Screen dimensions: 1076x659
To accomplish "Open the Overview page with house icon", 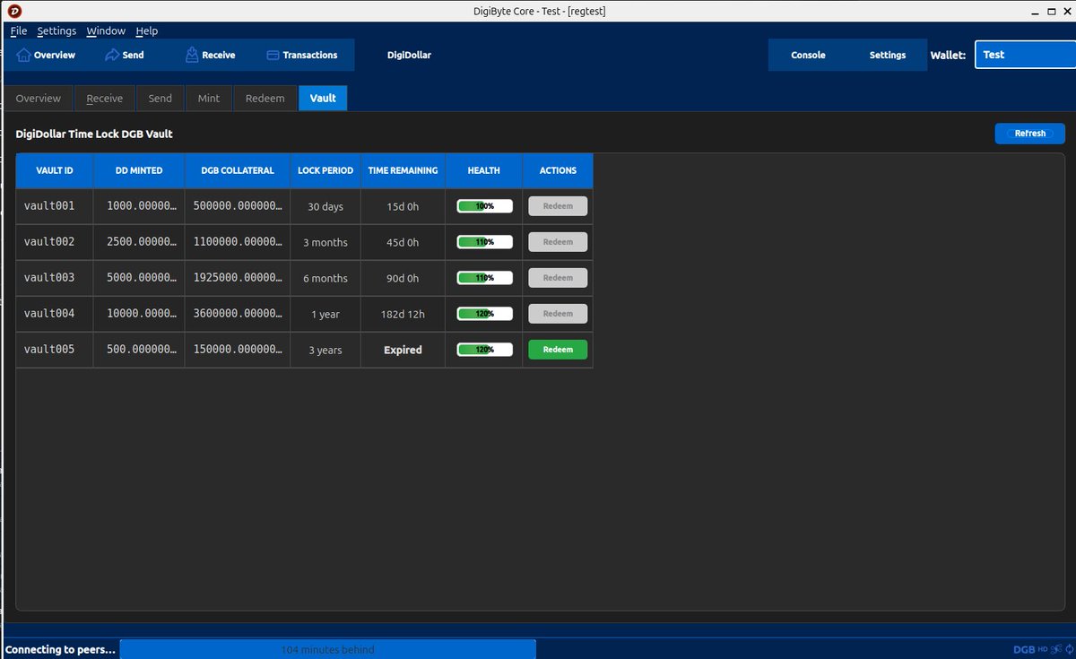I will coord(46,55).
